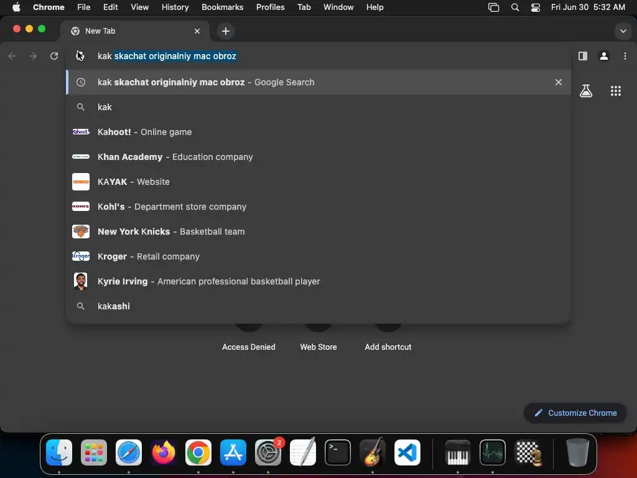The width and height of the screenshot is (637, 478).
Task: Open the History menu
Action: click(175, 7)
